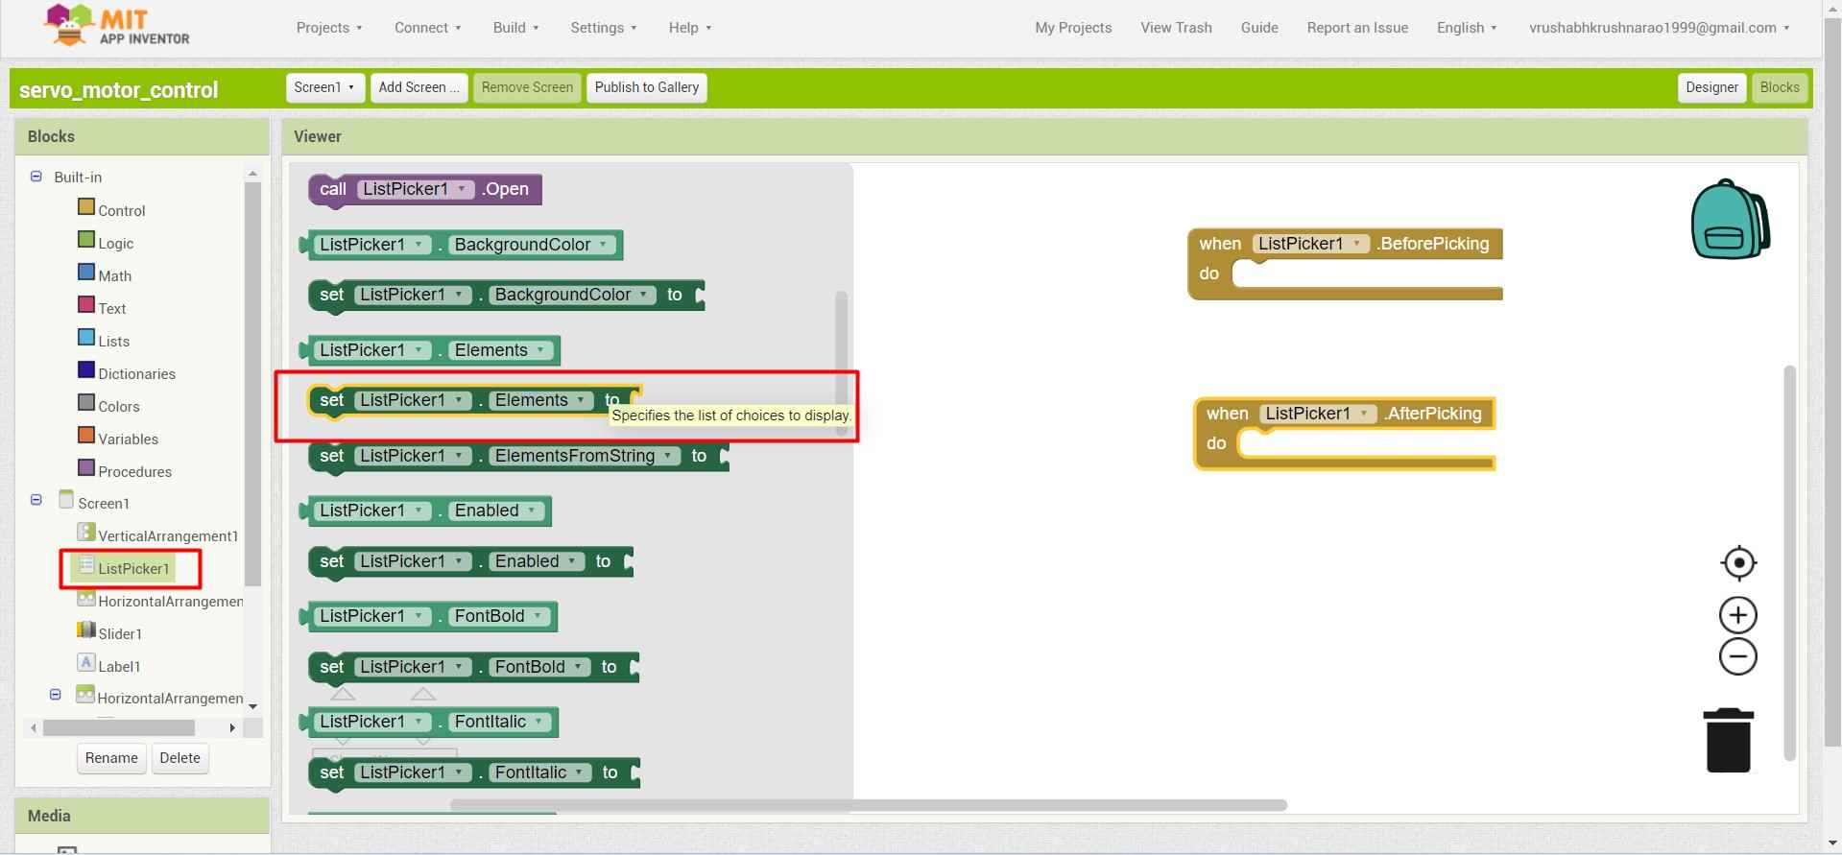Collapse the Screen1 tree node
The image size is (1842, 855).
click(36, 500)
